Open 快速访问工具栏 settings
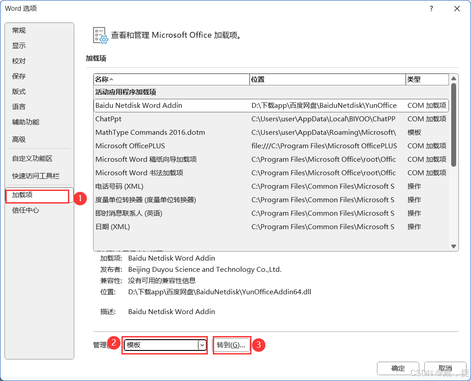This screenshot has height=381, width=471. click(x=39, y=176)
